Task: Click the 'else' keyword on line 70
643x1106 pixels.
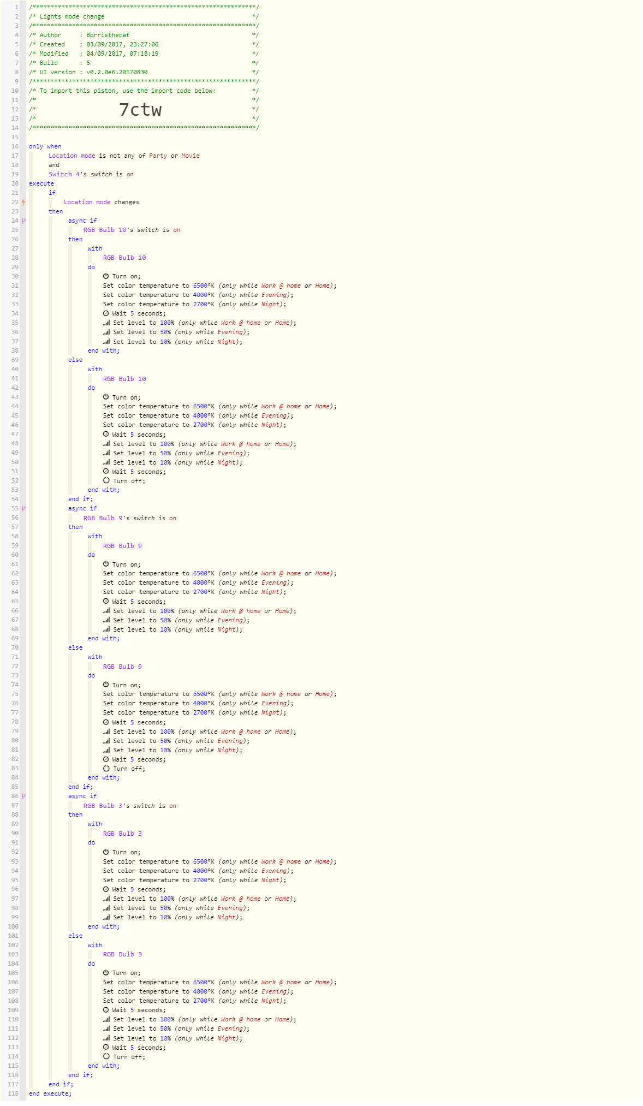Action: (75, 647)
